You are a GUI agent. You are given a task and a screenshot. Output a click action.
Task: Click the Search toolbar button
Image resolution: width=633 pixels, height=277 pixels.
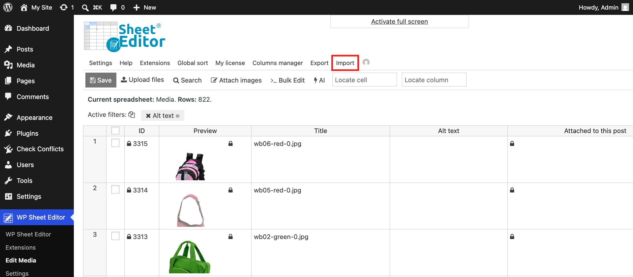[187, 80]
